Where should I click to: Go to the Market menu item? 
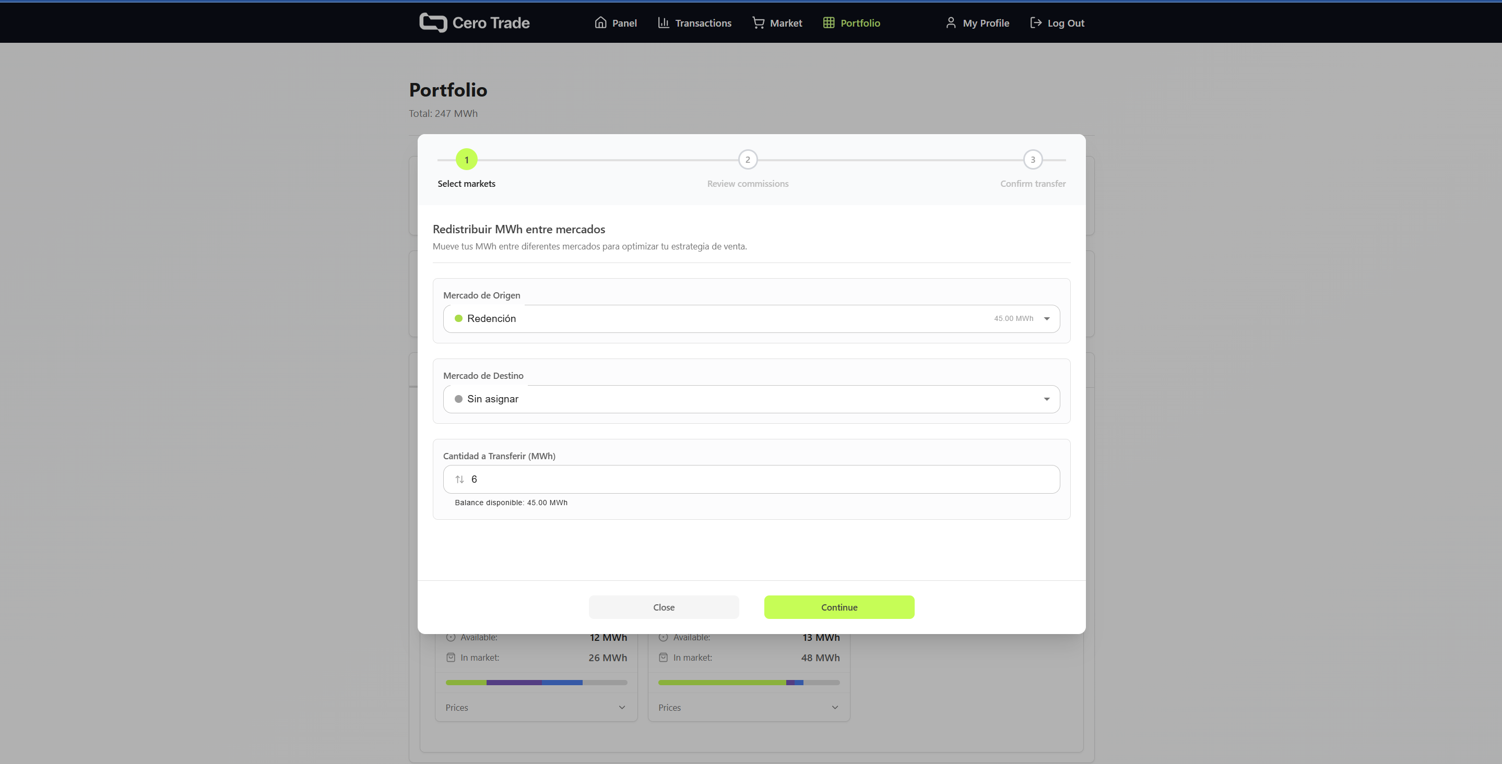pos(785,23)
